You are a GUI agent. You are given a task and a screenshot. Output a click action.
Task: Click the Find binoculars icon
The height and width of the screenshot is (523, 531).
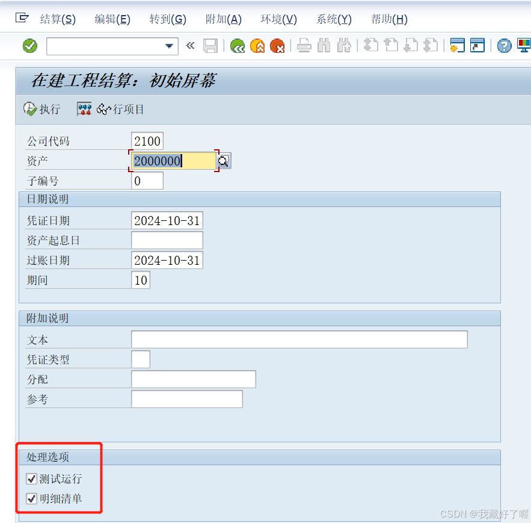click(x=324, y=46)
